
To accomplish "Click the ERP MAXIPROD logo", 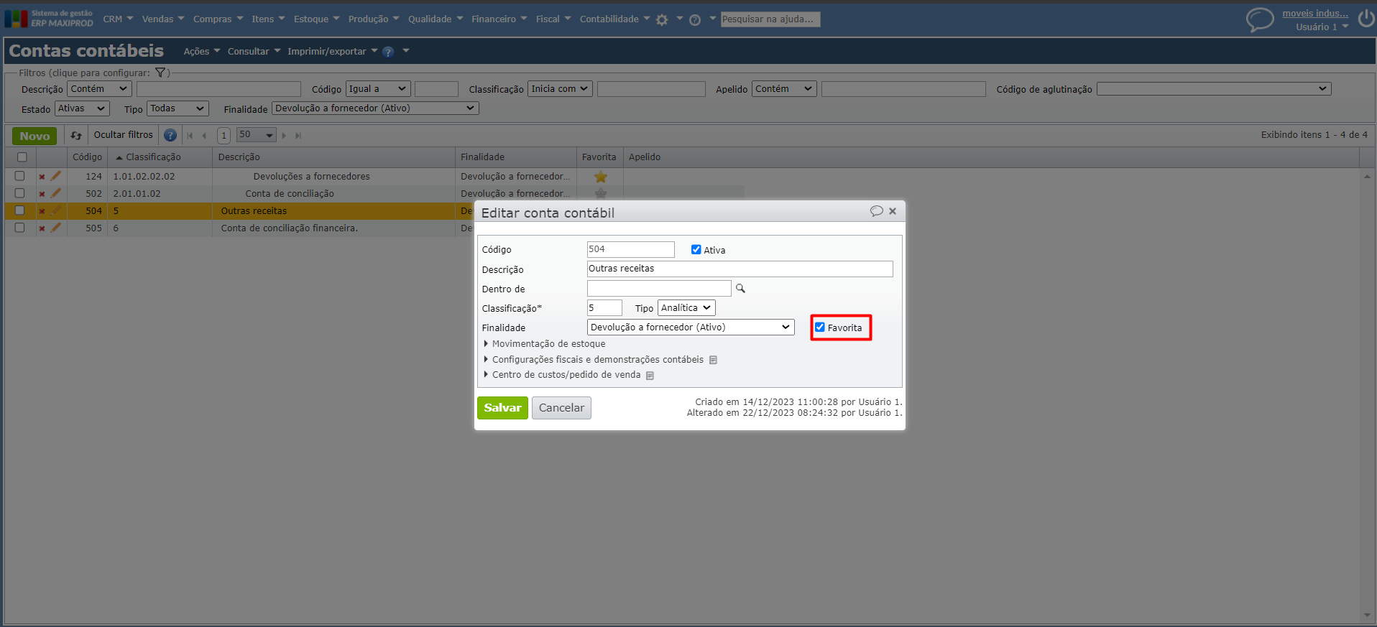I will 49,19.
